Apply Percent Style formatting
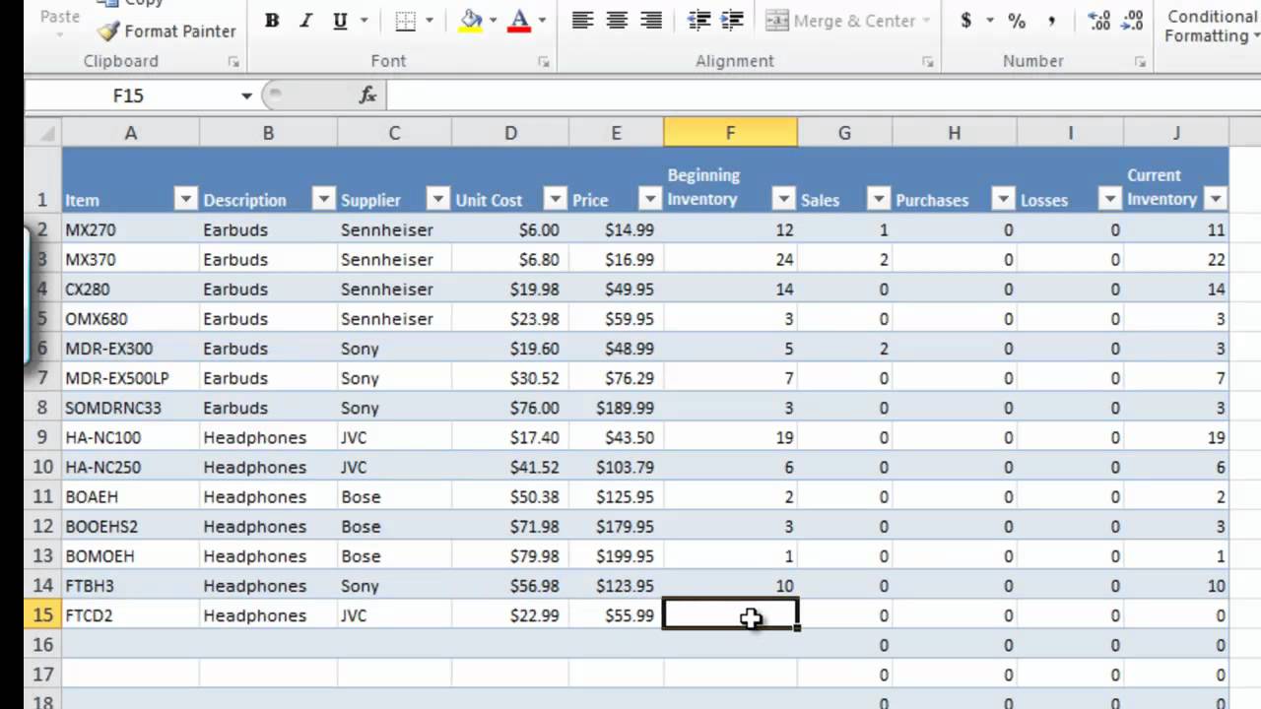Viewport: 1261px width, 709px height. (x=1016, y=21)
